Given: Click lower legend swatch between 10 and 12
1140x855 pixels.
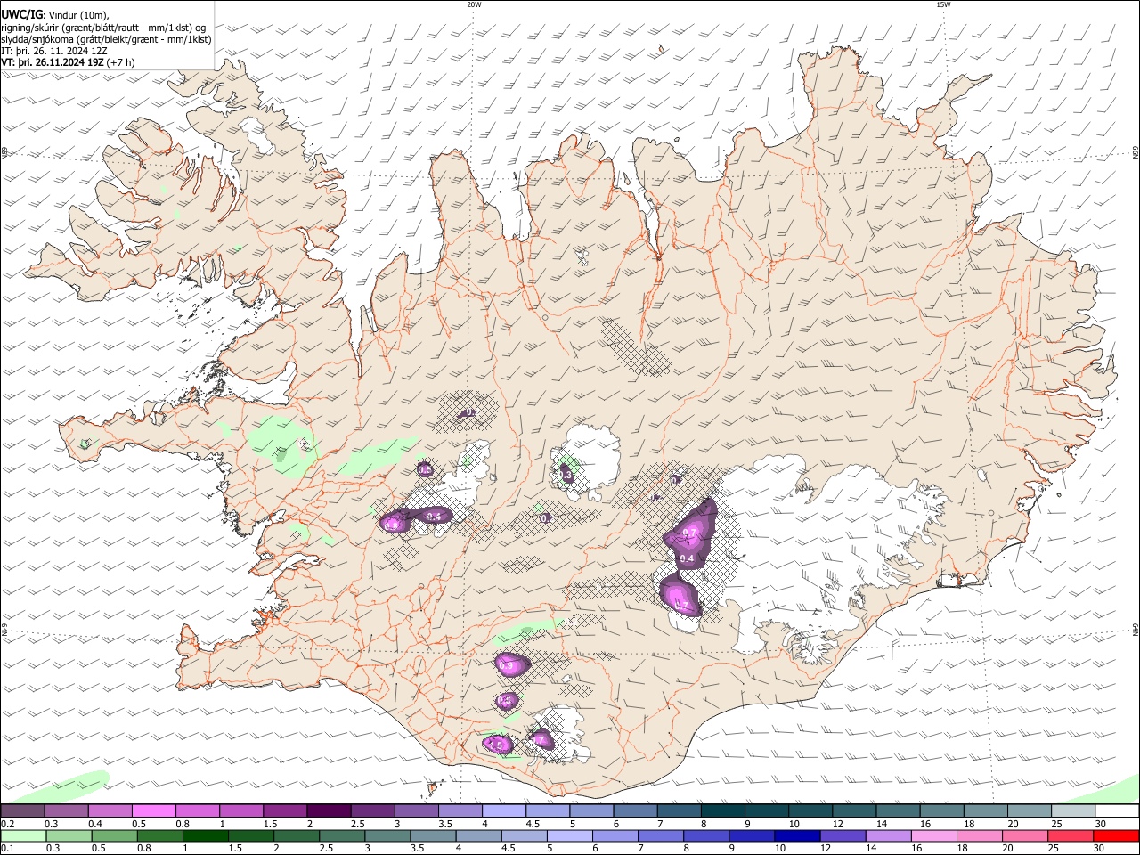Looking at the screenshot, I should [x=797, y=836].
